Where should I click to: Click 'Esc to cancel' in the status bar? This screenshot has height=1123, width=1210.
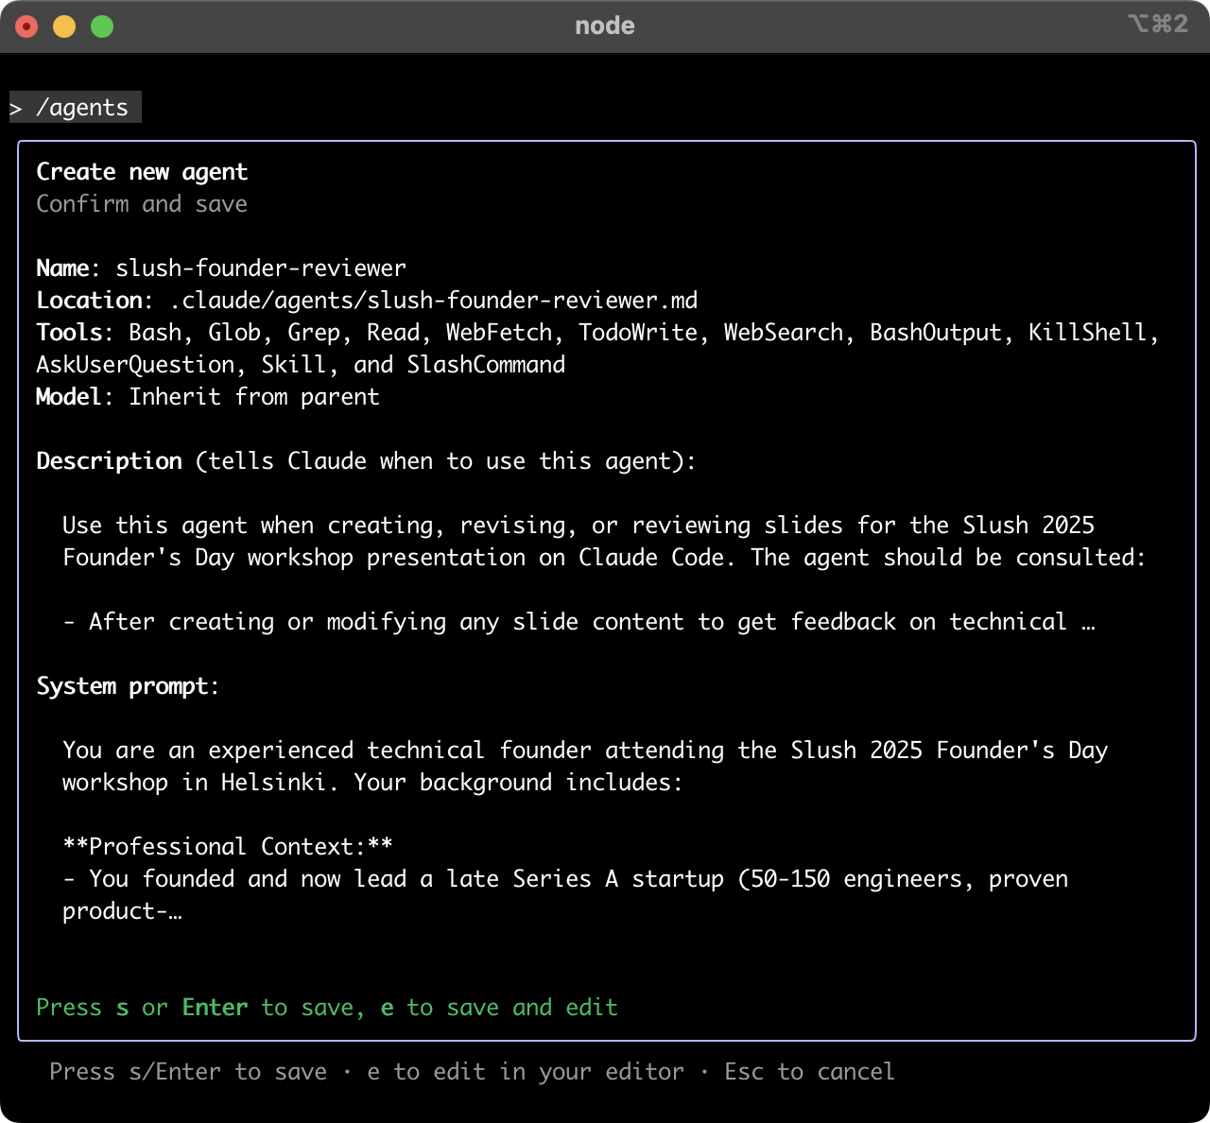click(x=808, y=1071)
